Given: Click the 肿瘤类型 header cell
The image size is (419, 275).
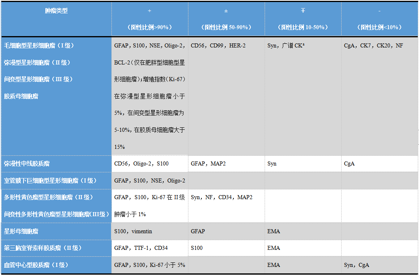Looking at the screenshot, I should [x=56, y=11].
